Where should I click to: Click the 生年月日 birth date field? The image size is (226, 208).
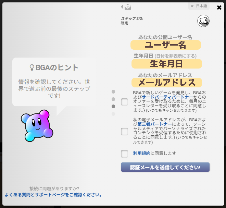coord(166,64)
